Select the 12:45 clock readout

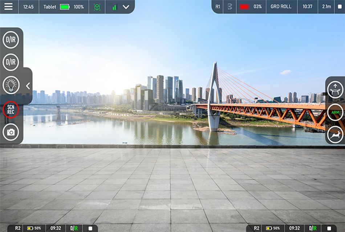point(28,7)
